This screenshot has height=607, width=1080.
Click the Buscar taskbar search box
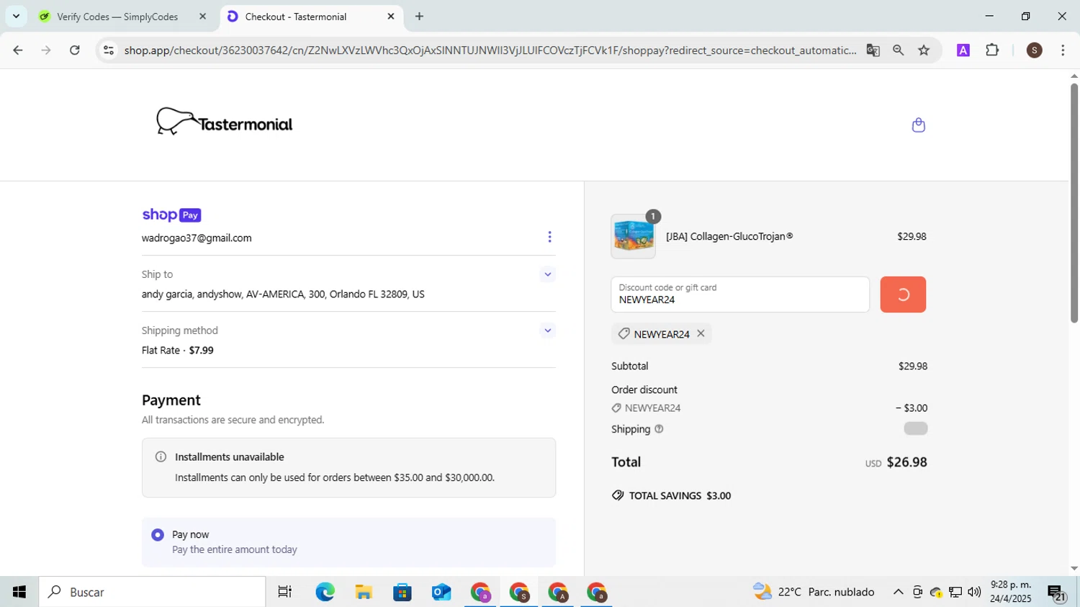tap(152, 592)
